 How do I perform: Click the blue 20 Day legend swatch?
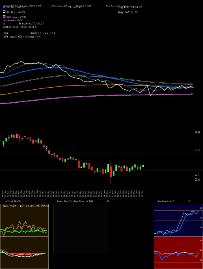[4, 7]
